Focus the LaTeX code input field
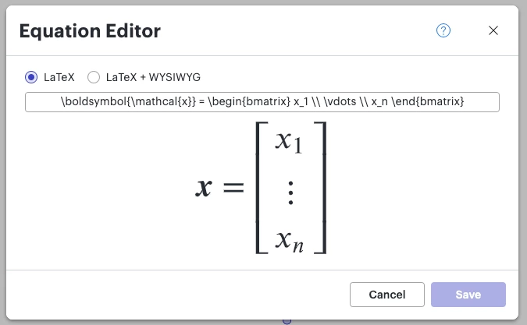Viewport: 527px width, 325px height. point(262,102)
